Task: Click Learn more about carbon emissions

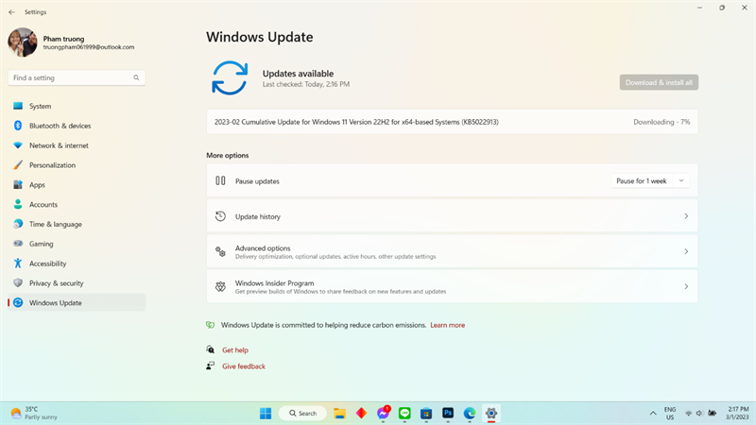Action: (447, 325)
